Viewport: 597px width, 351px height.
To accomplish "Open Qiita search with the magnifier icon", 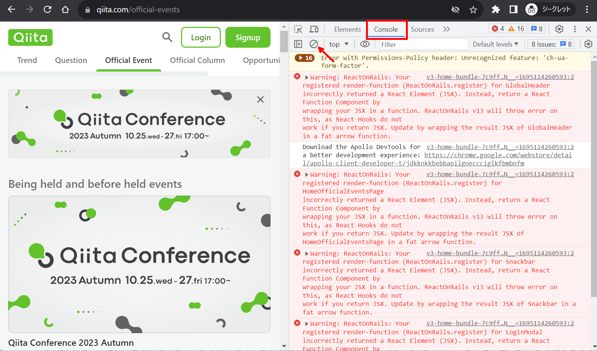I will click(x=167, y=37).
